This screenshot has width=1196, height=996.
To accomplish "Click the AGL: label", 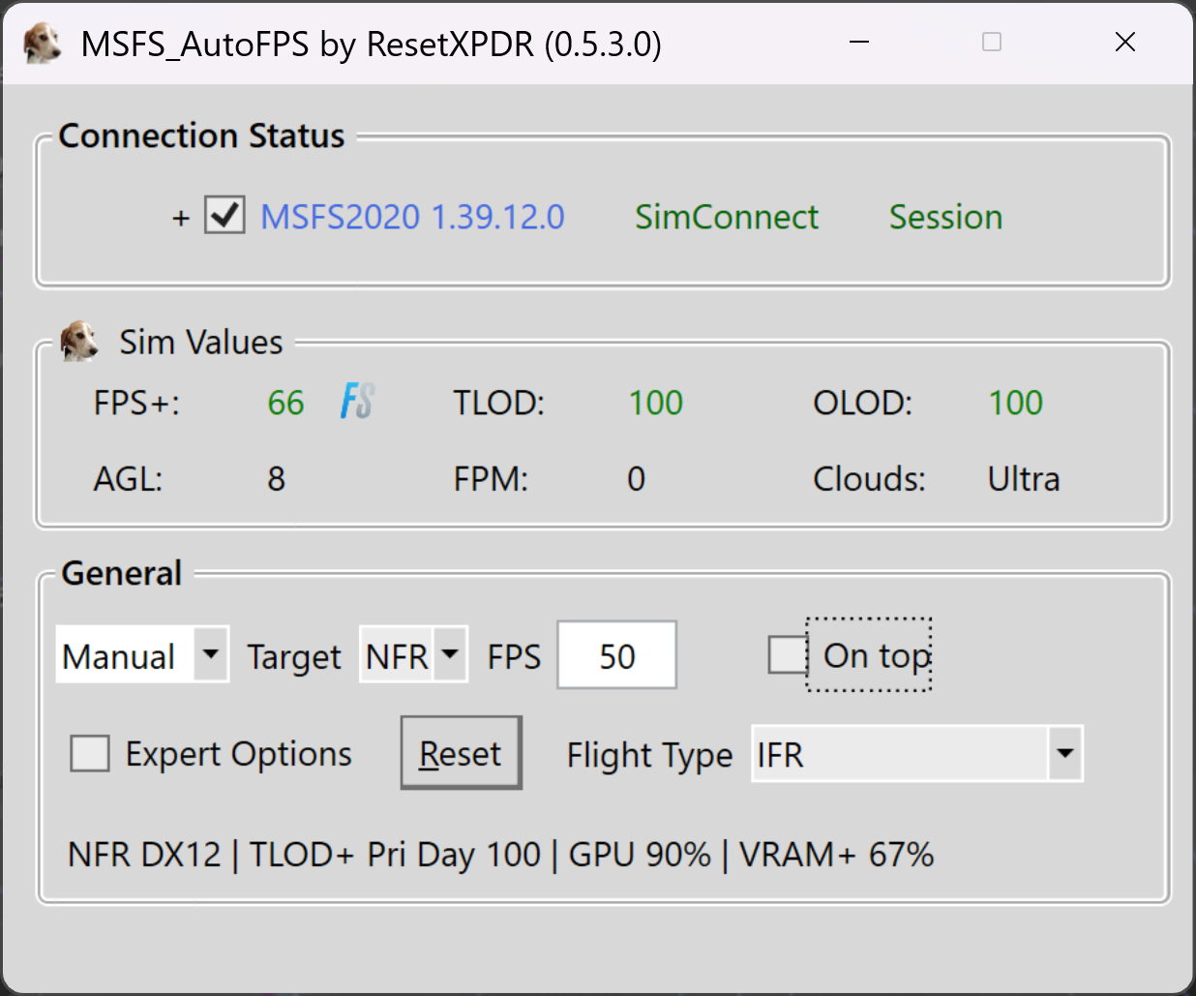I will (x=128, y=479).
